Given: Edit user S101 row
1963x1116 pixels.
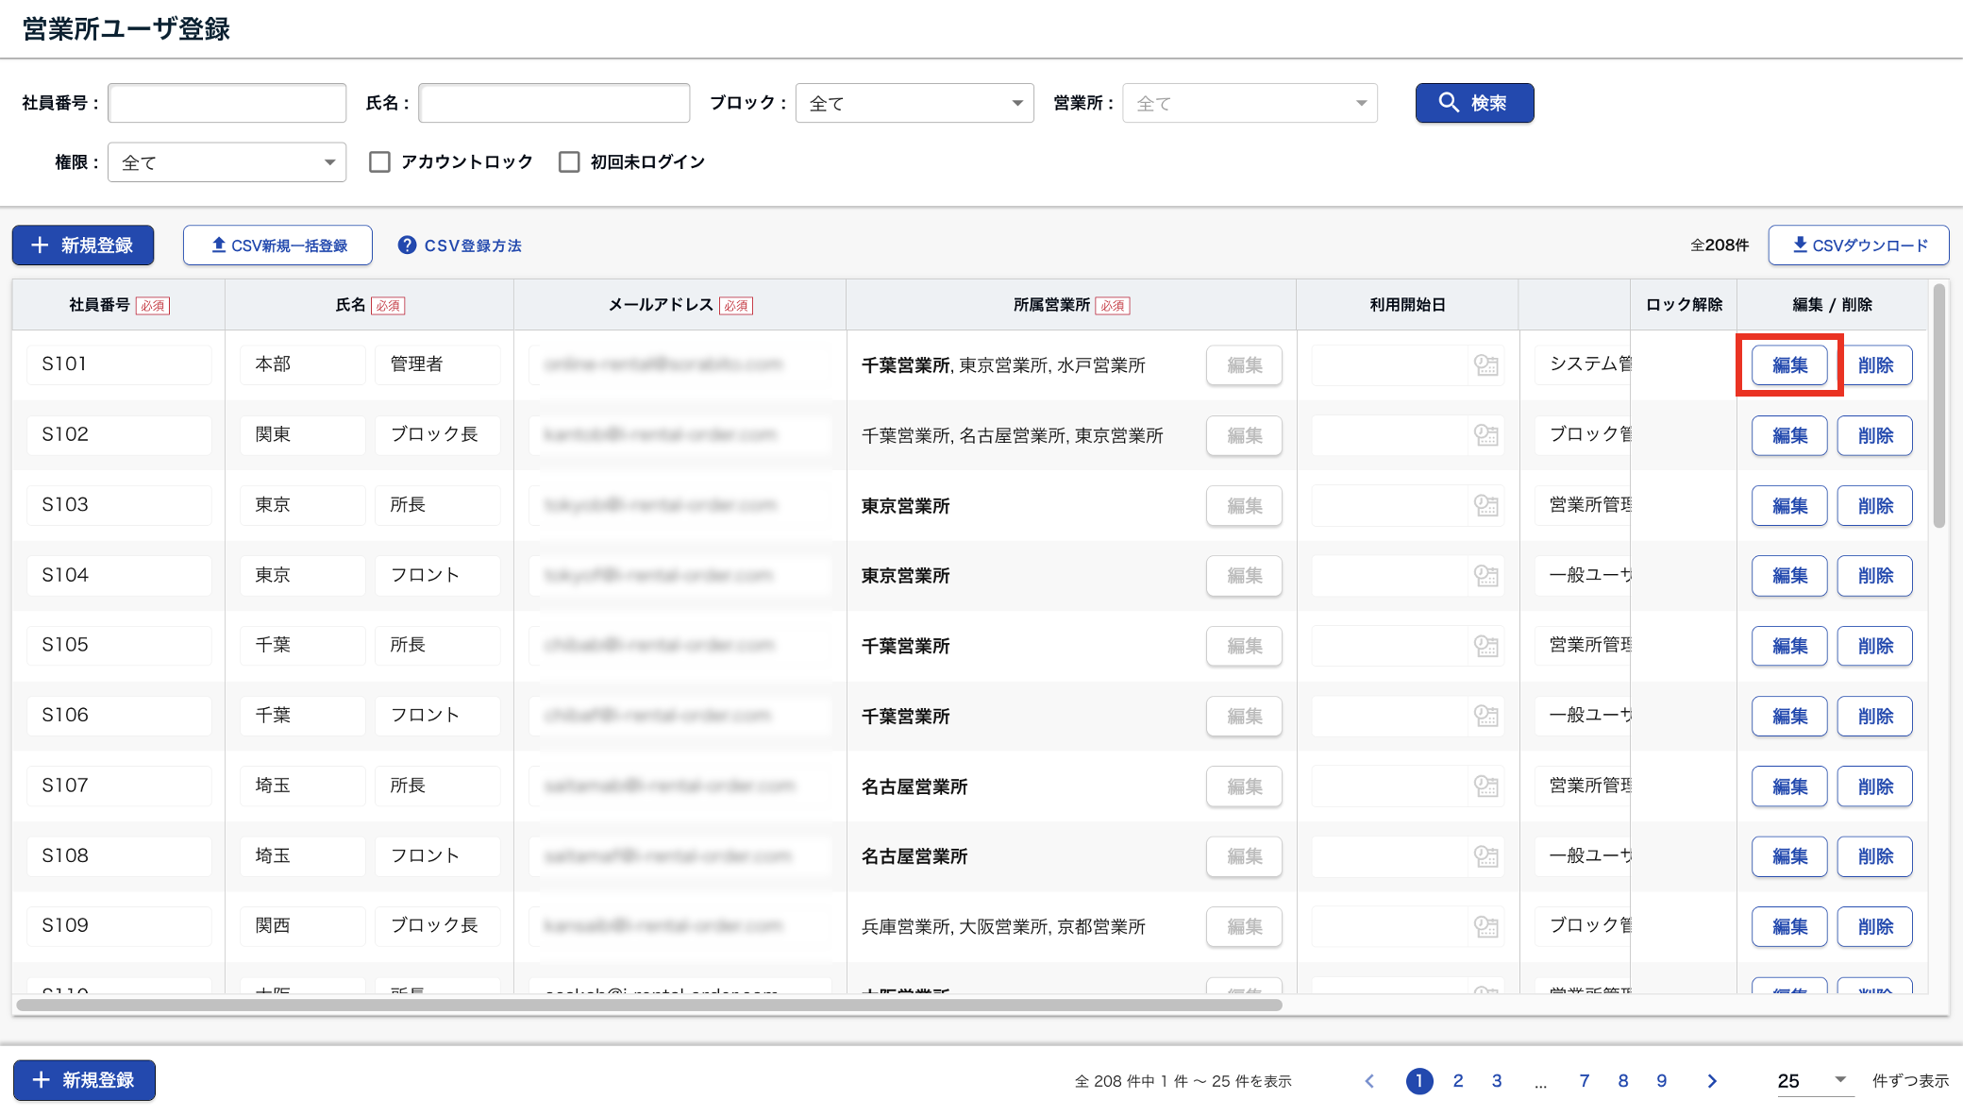Looking at the screenshot, I should tap(1789, 365).
